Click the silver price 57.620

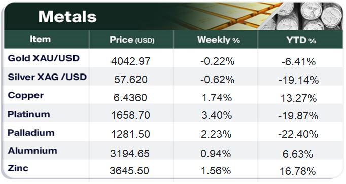[131, 80]
